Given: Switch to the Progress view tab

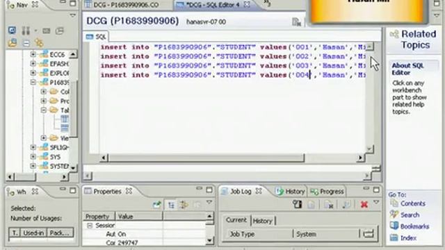Looking at the screenshot, I should [x=327, y=192].
